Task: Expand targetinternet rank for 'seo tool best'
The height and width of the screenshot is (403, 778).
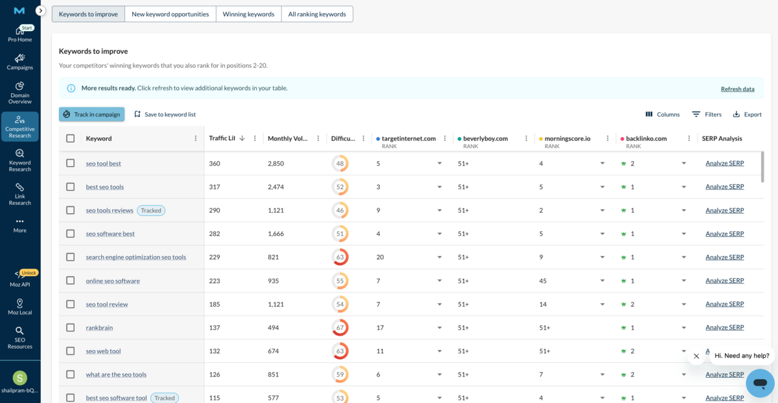Action: pos(440,164)
